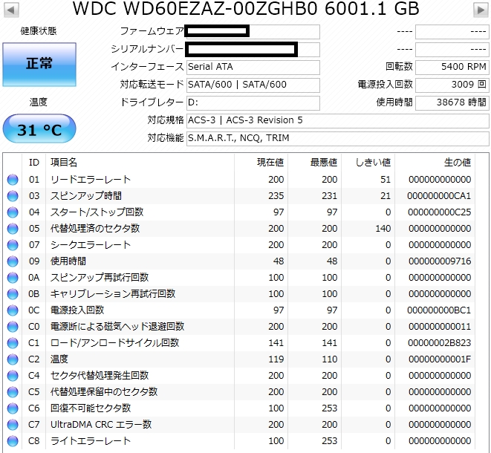Select threshold value 140 in ID 05 row
Screen dimensions: 491x453
point(383,229)
